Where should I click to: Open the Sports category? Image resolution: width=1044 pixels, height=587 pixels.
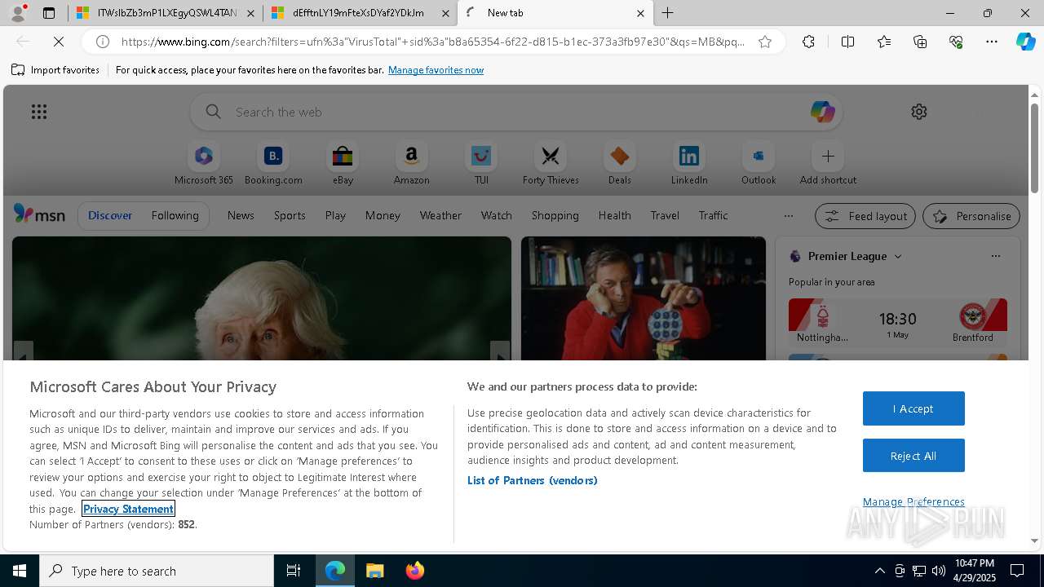point(290,215)
